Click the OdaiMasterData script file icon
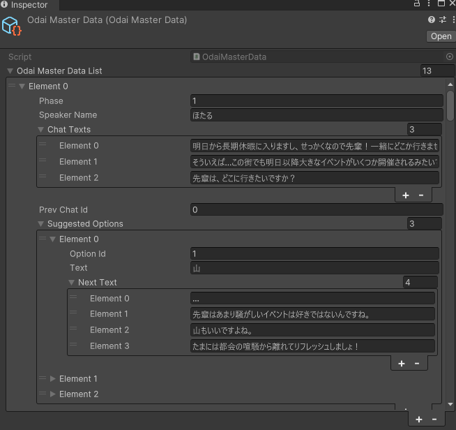The height and width of the screenshot is (430, 456). [x=197, y=57]
